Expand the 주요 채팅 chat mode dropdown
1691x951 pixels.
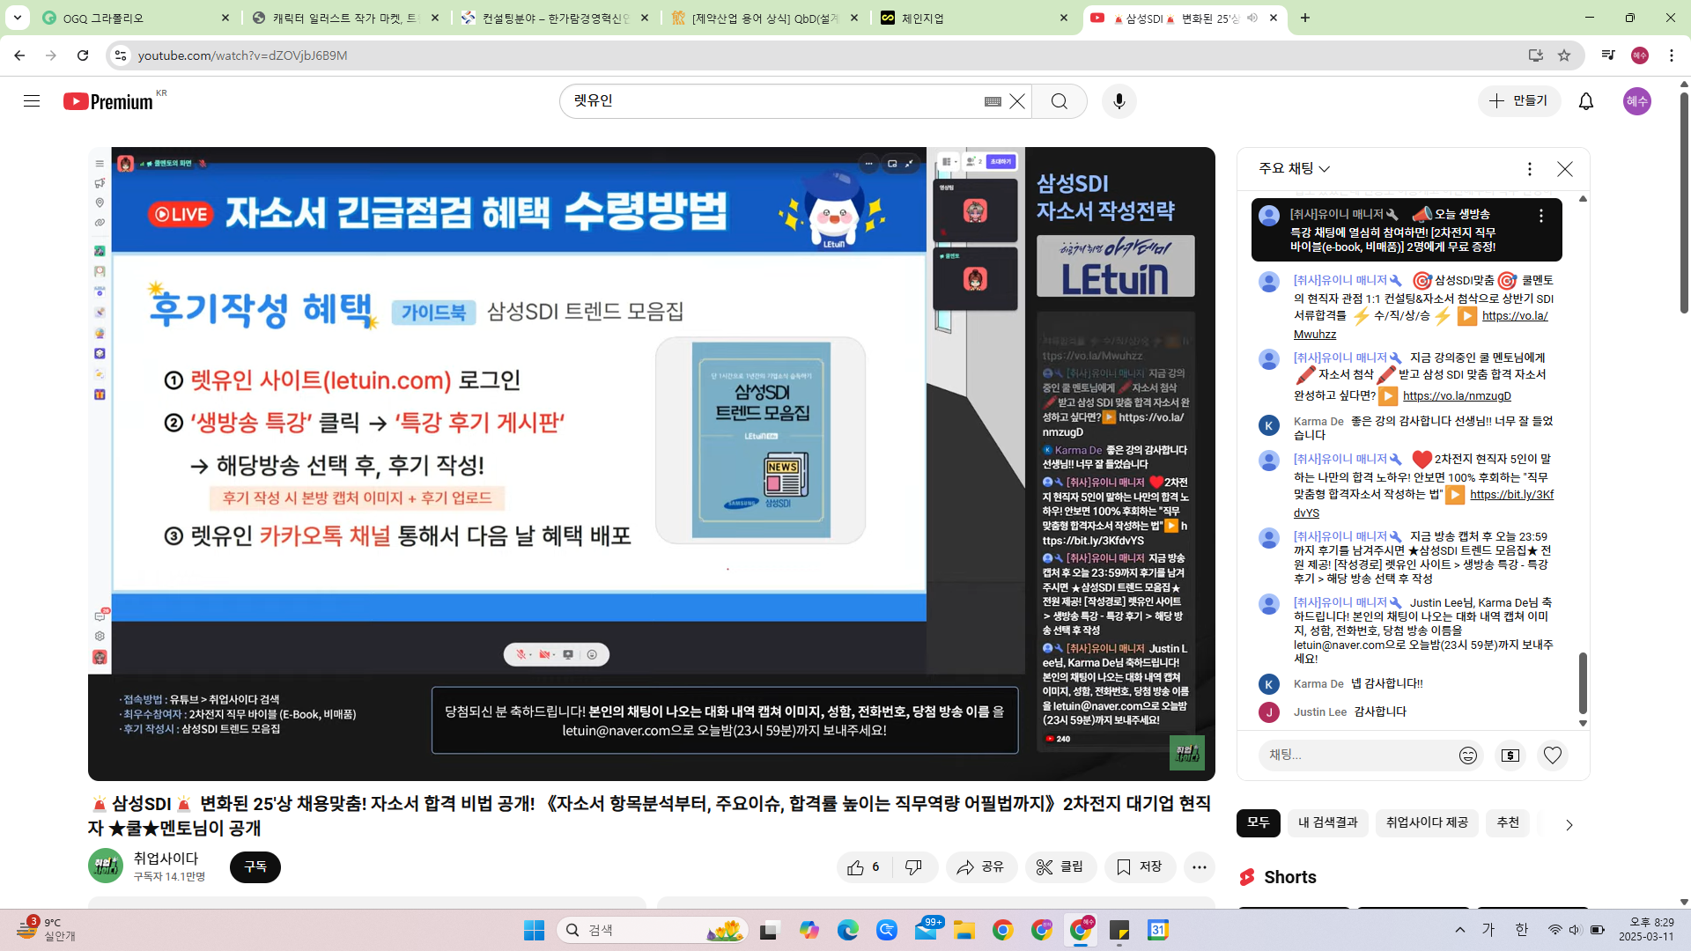click(x=1294, y=168)
